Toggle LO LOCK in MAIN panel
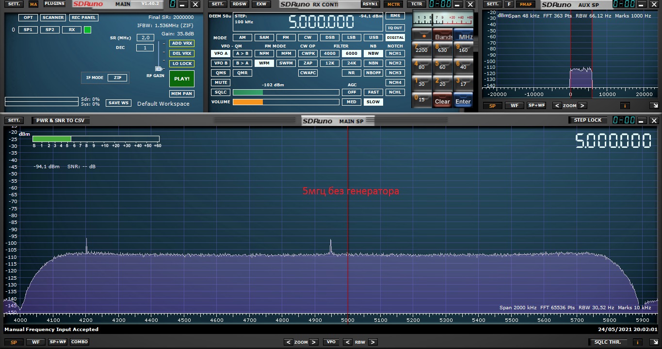 point(182,63)
